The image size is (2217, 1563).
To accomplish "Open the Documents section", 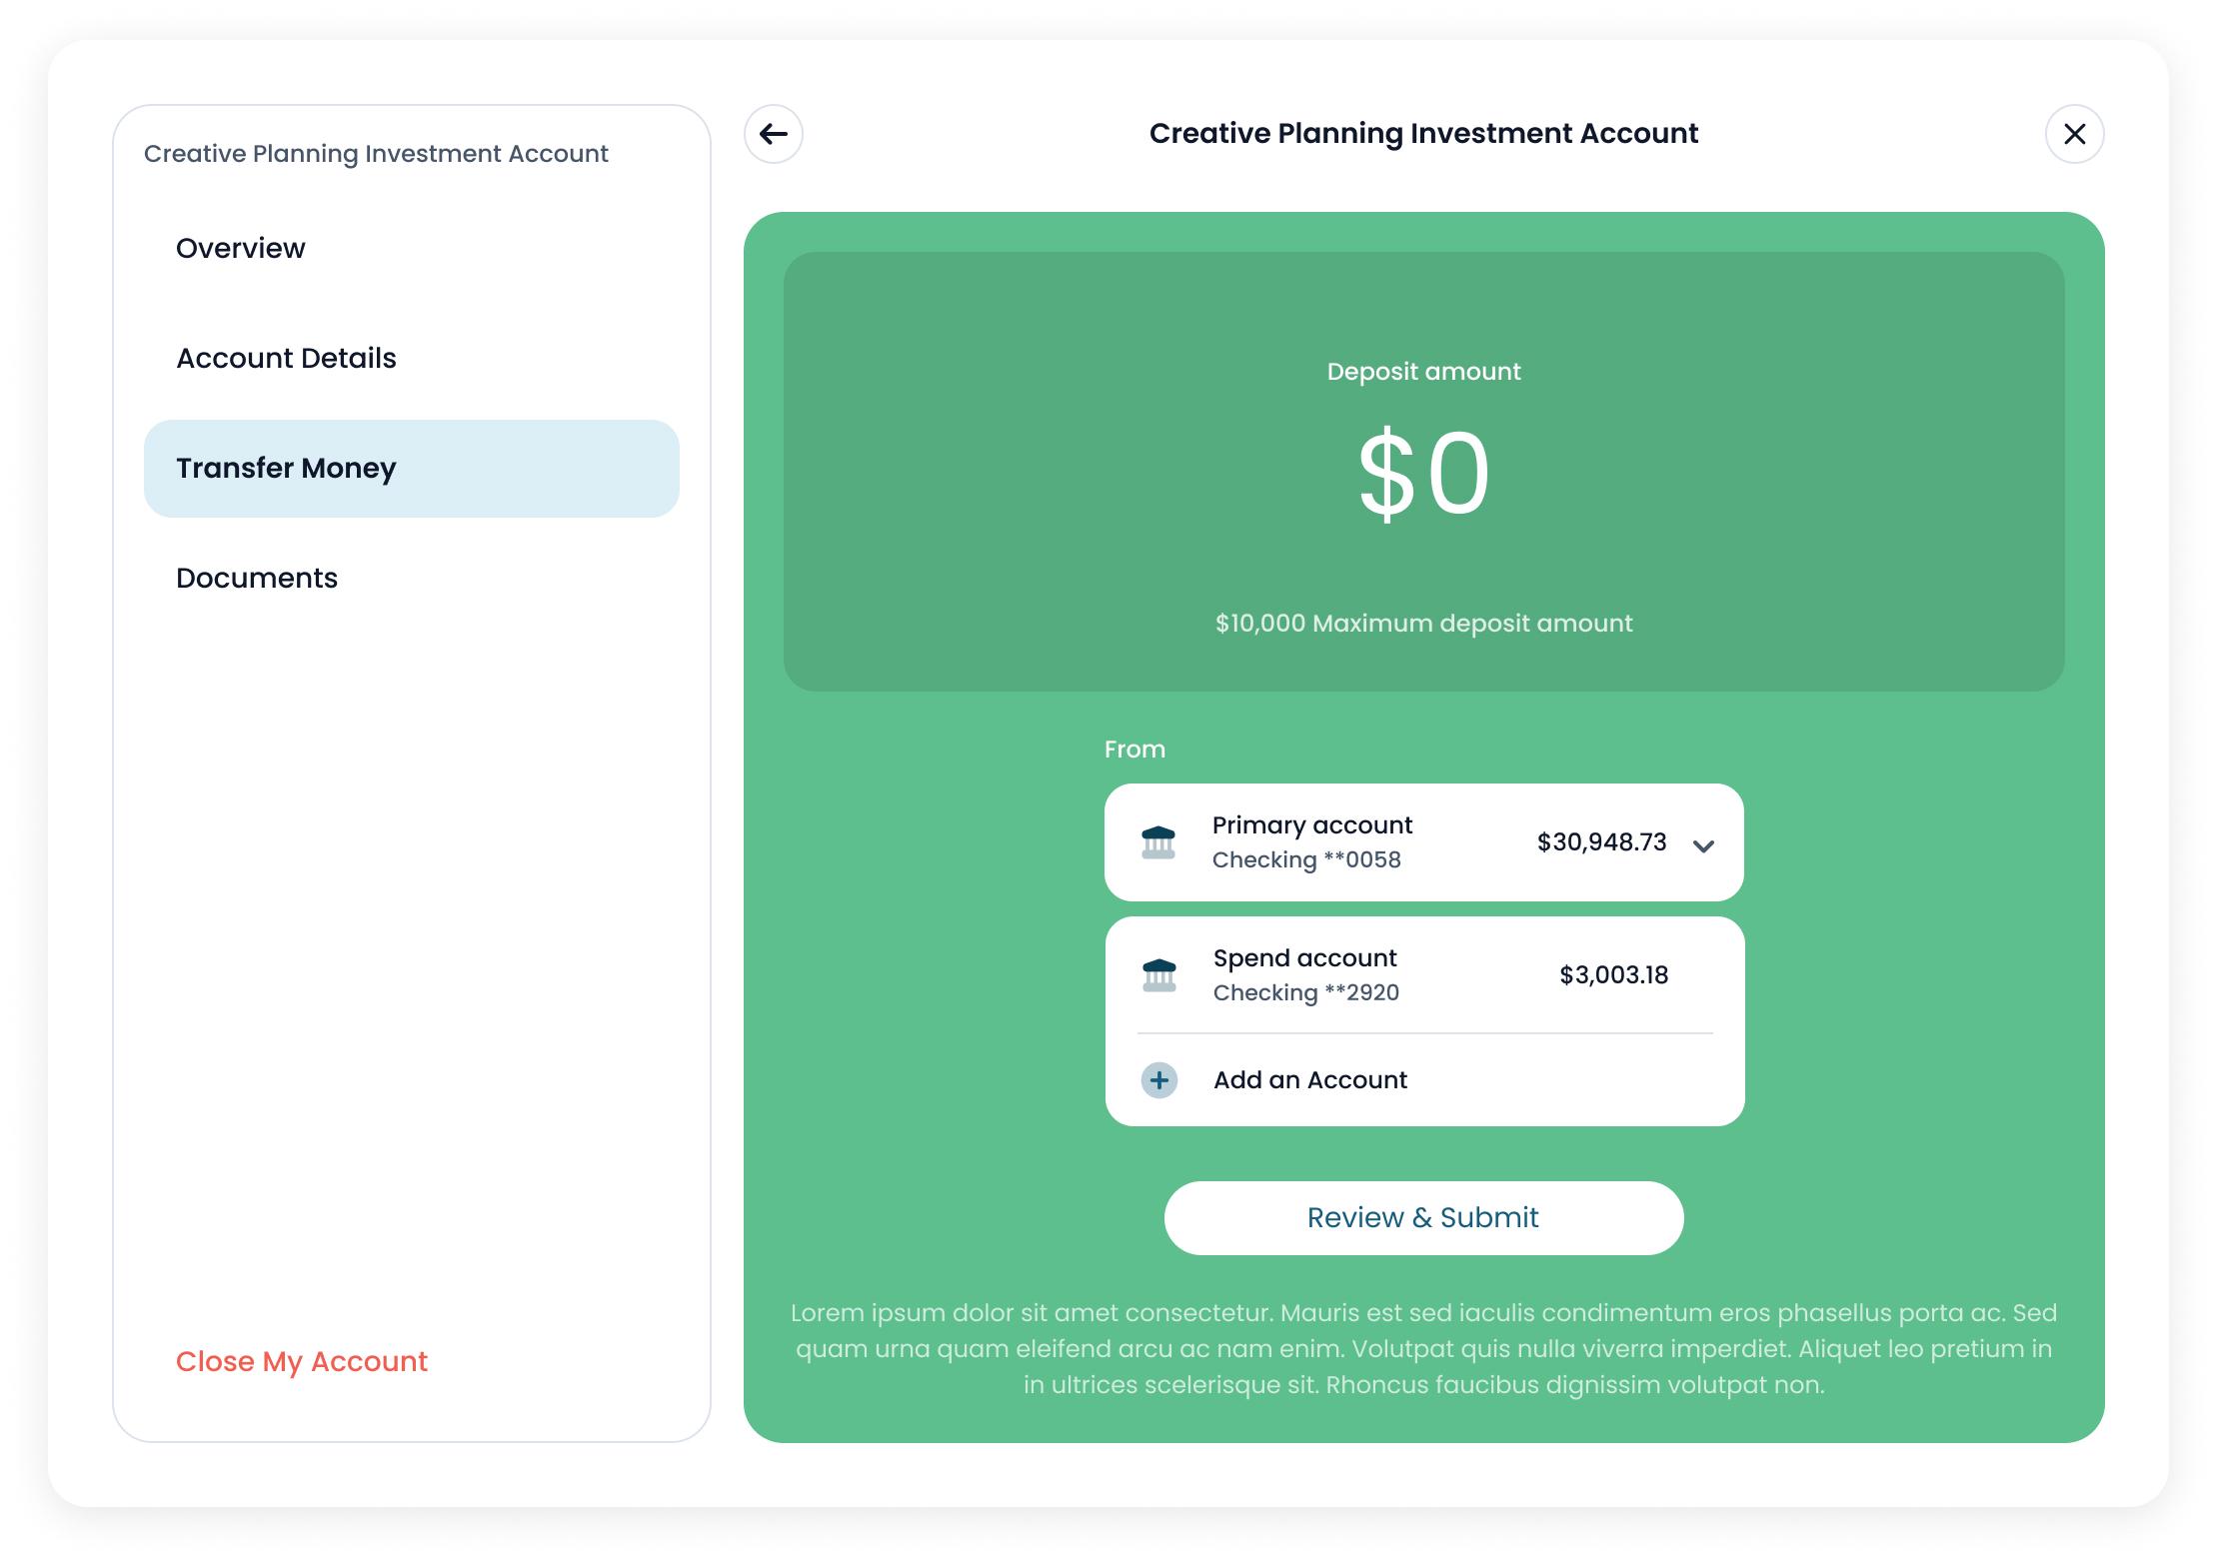I will click(x=411, y=578).
